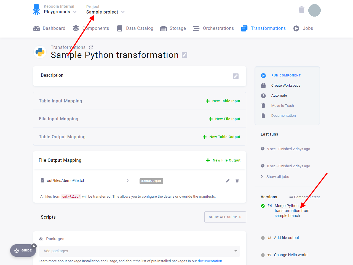Click the Packages cubes icon
Screen dimensions: 353x265
(41, 239)
